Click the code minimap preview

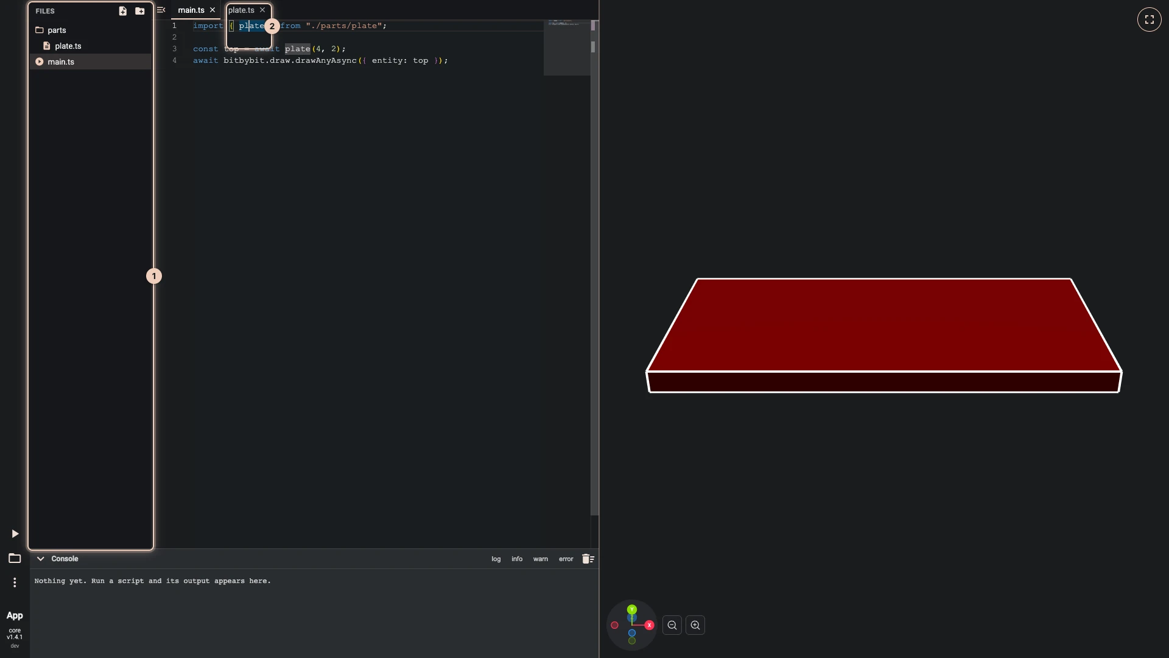pos(566,48)
